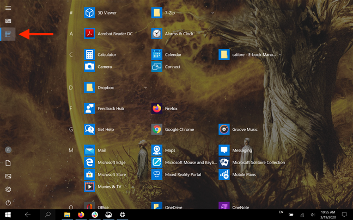353x220 pixels.
Task: Switch to Pinned tiles view
Action: pos(8,21)
